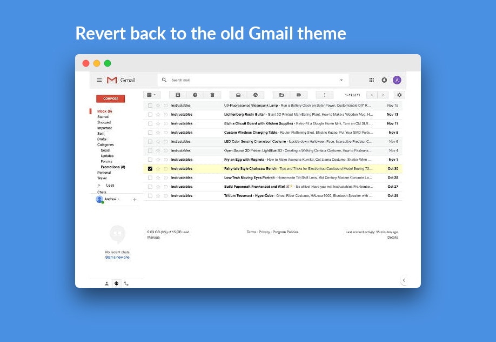Archive the selected conversation
The height and width of the screenshot is (342, 496).
tap(178, 95)
